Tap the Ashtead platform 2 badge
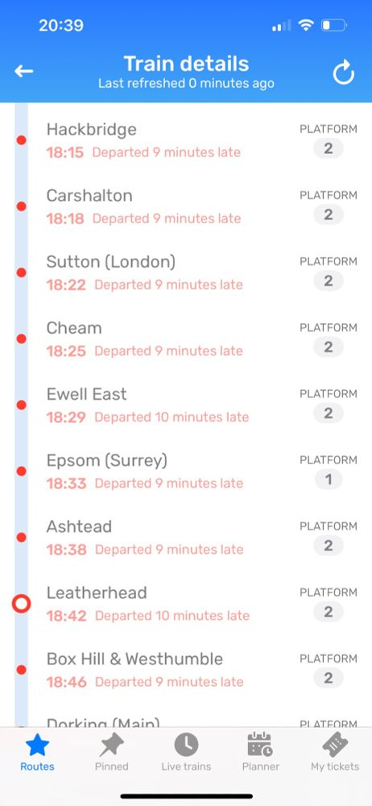Image resolution: width=372 pixels, height=806 pixels. coord(329,546)
